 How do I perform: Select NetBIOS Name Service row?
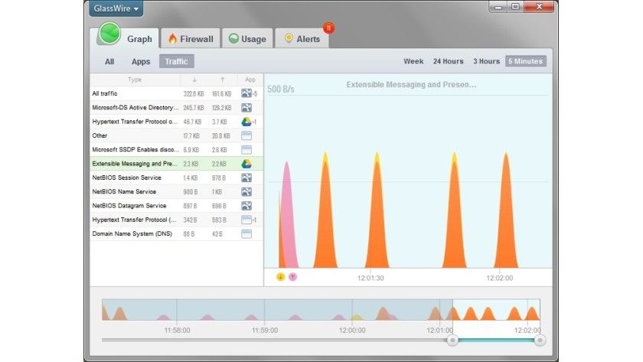pos(176,191)
